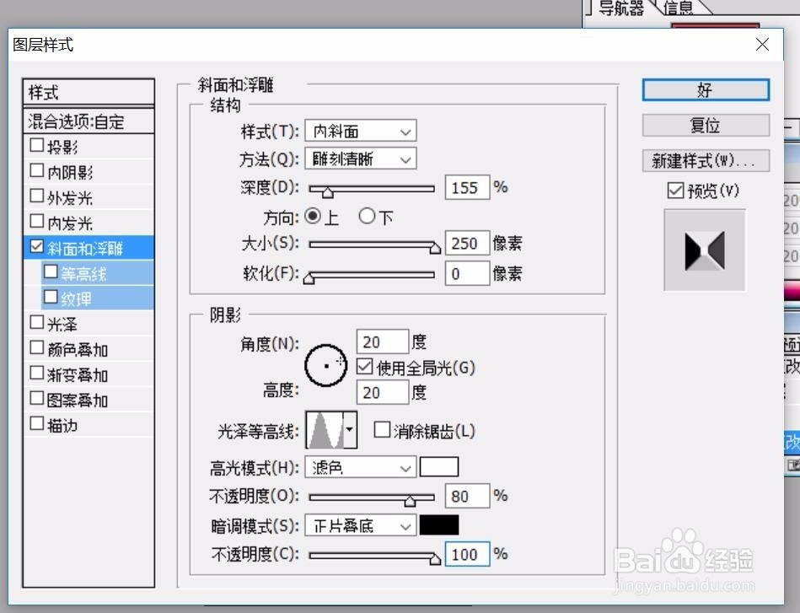Create preset via 新建样式 button
The height and width of the screenshot is (613, 800).
click(705, 160)
